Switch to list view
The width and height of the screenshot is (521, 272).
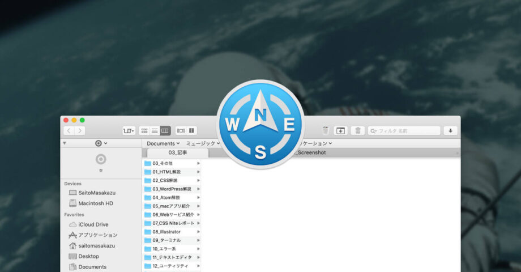pos(155,131)
